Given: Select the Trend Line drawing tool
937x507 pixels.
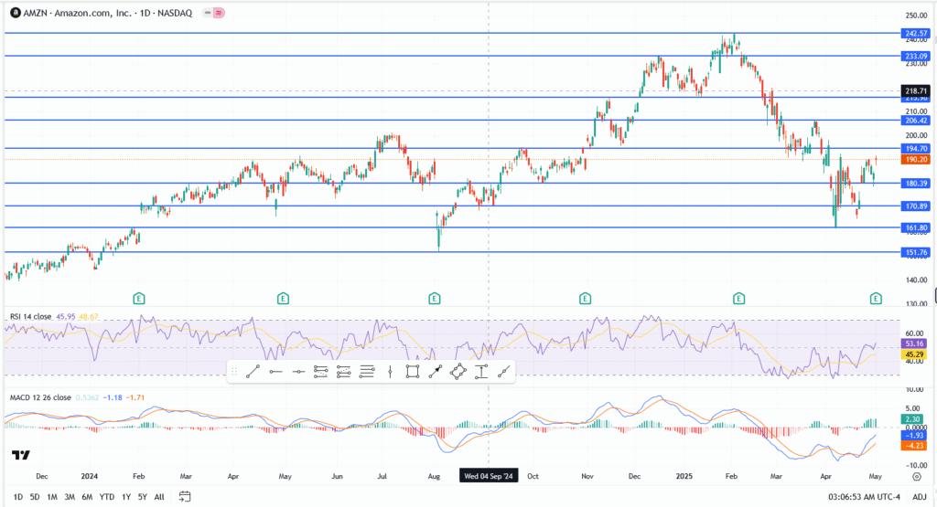Looking at the screenshot, I should tap(253, 371).
